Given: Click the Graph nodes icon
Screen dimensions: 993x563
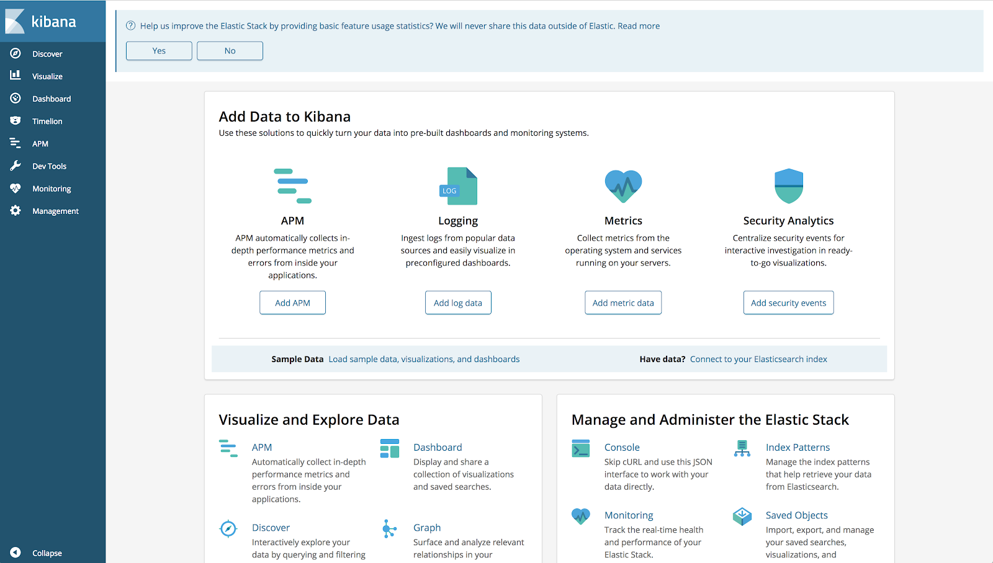Looking at the screenshot, I should tap(389, 529).
